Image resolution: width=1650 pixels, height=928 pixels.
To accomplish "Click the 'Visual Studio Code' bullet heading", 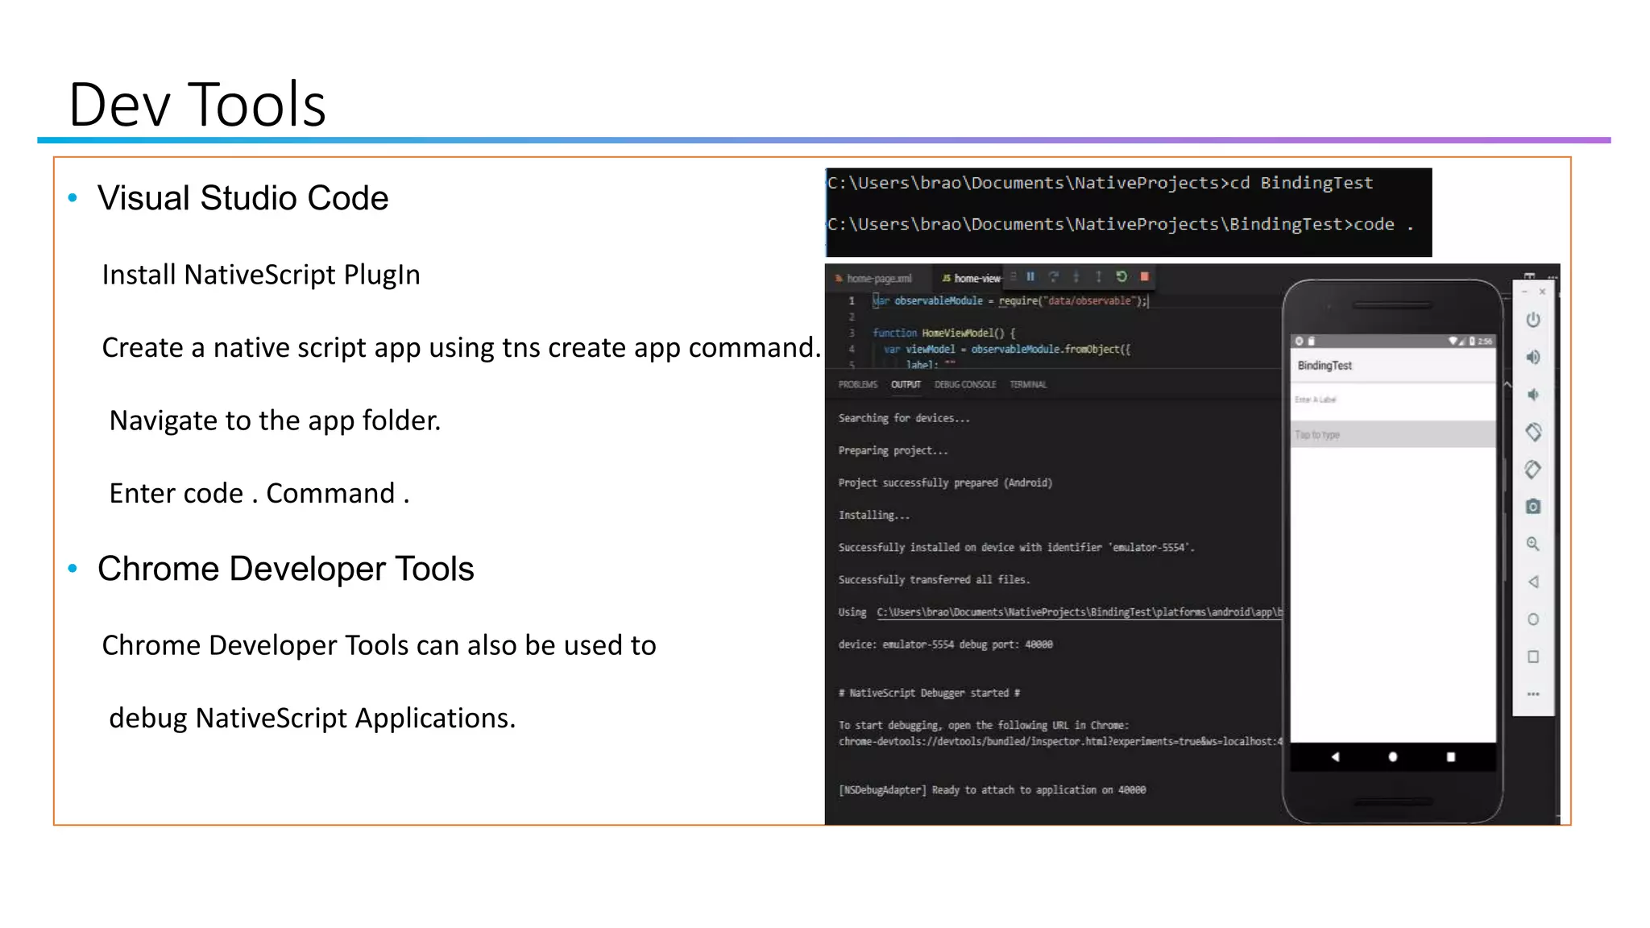I will click(x=243, y=198).
